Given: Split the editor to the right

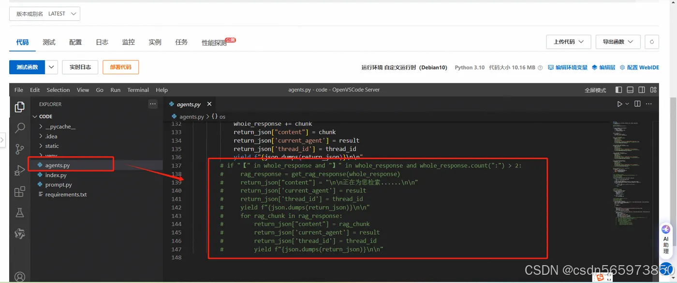Looking at the screenshot, I should 637,104.
